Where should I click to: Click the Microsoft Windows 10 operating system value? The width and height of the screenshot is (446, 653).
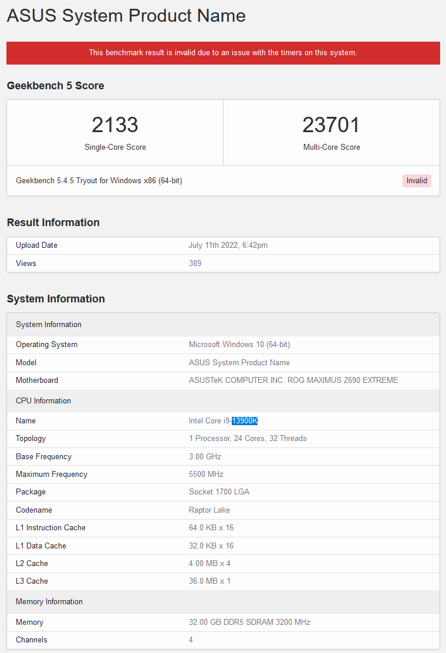[x=239, y=345]
